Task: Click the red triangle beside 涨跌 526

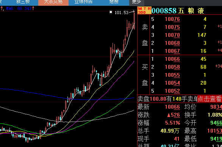Action: tap(169, 115)
